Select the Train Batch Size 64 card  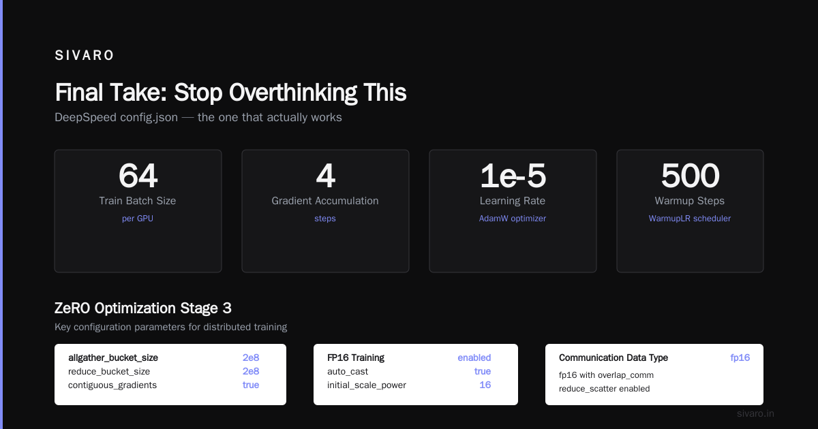tap(138, 211)
